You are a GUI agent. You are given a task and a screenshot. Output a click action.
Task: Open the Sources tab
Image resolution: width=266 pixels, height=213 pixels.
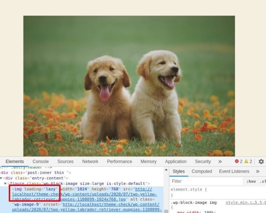click(65, 161)
